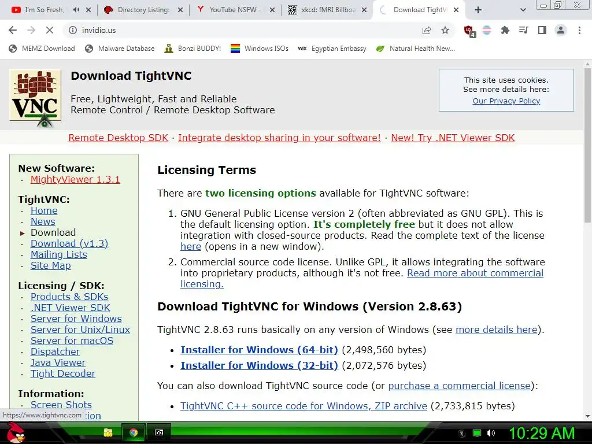Open the Tight Decoder link

pos(63,373)
